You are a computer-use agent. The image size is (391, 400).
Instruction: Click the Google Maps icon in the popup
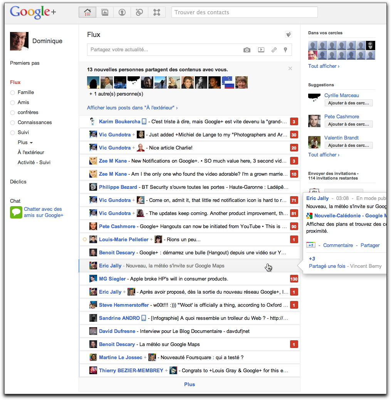pos(309,216)
